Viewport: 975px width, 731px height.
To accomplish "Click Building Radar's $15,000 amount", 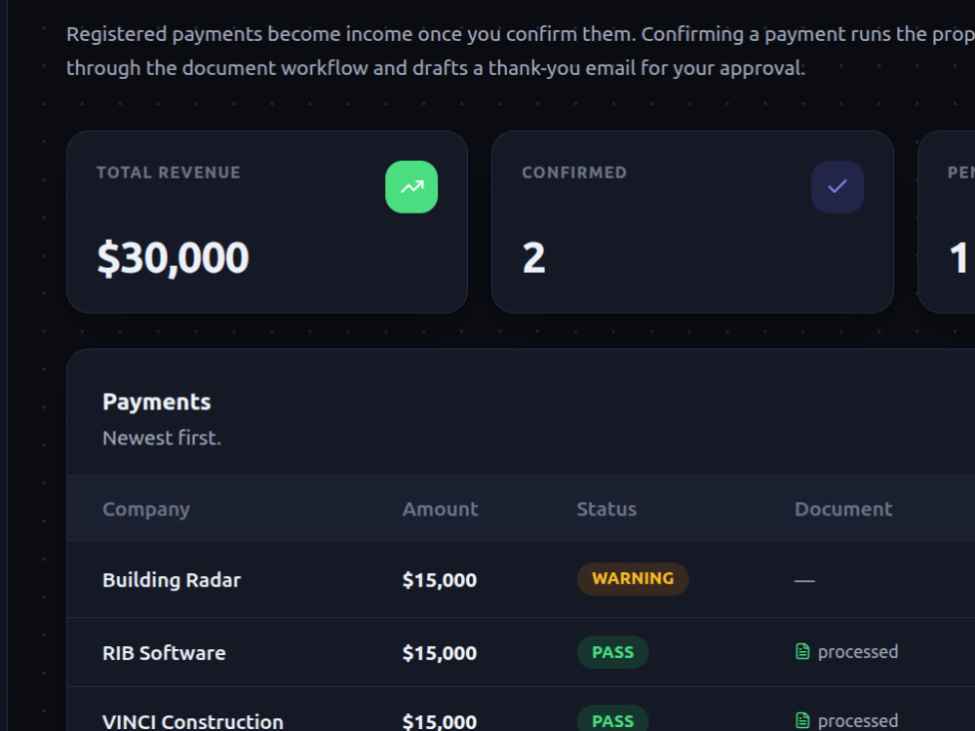I will pos(440,580).
